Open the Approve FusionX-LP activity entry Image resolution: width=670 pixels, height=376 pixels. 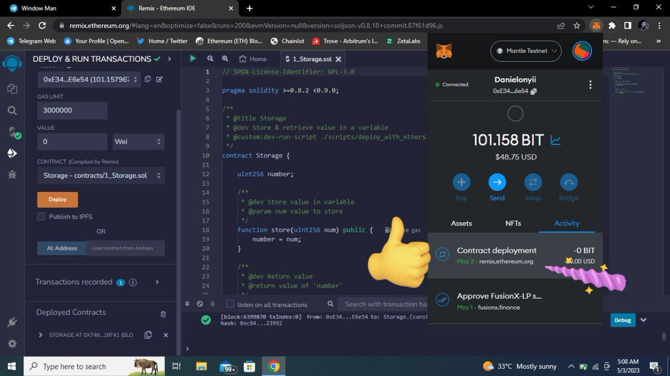point(515,301)
